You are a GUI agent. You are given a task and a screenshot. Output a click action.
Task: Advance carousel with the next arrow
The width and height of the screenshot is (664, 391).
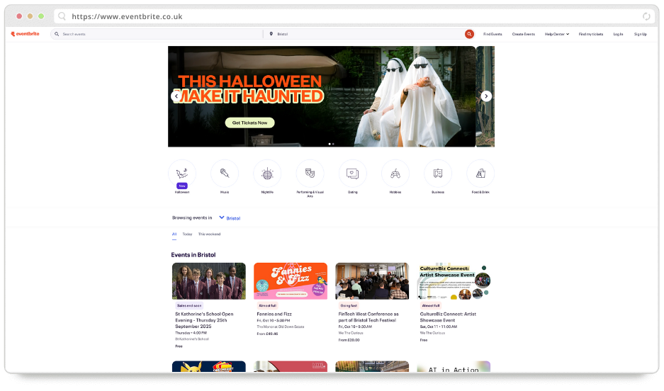pos(486,96)
